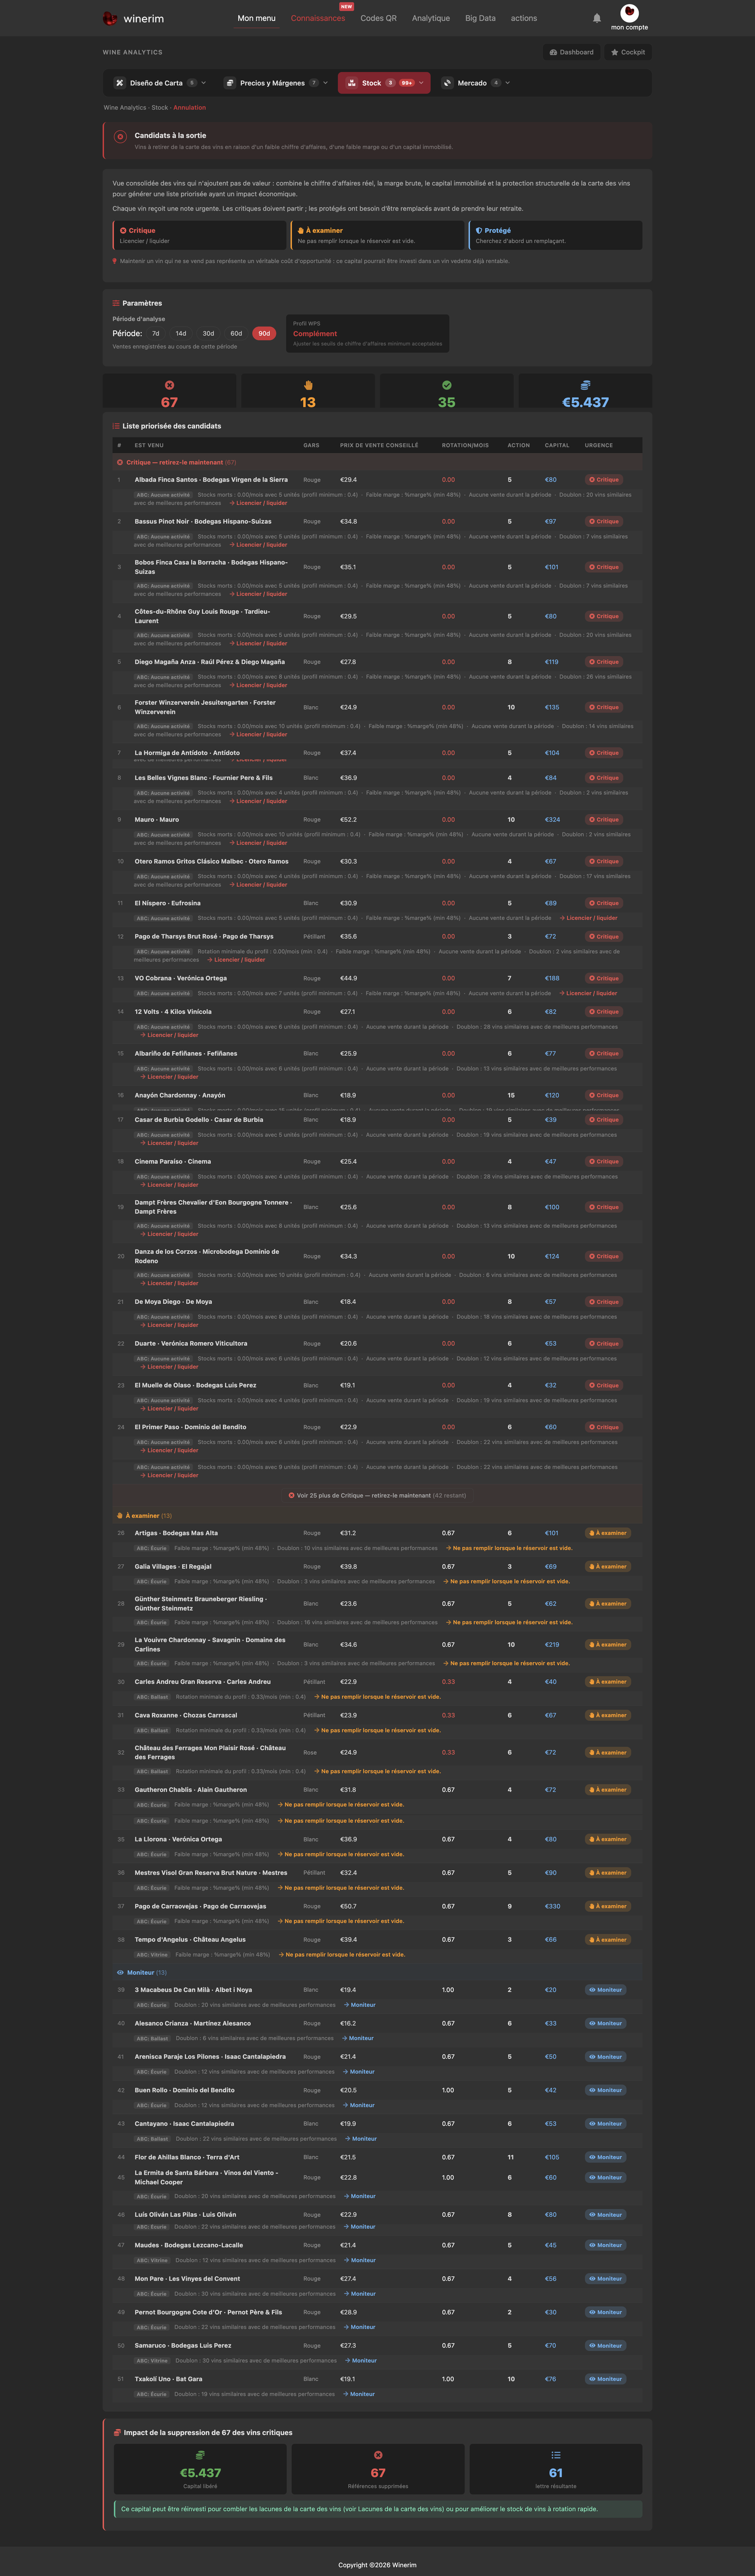Click the winerim logo icon

[110, 18]
